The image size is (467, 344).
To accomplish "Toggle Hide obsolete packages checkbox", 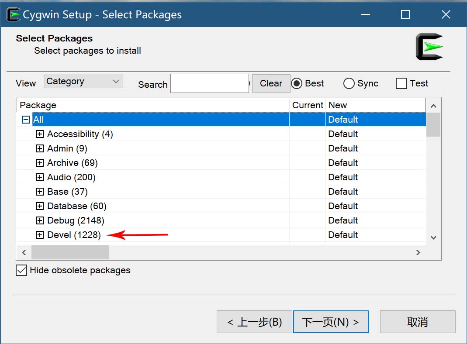I will pyautogui.click(x=21, y=270).
